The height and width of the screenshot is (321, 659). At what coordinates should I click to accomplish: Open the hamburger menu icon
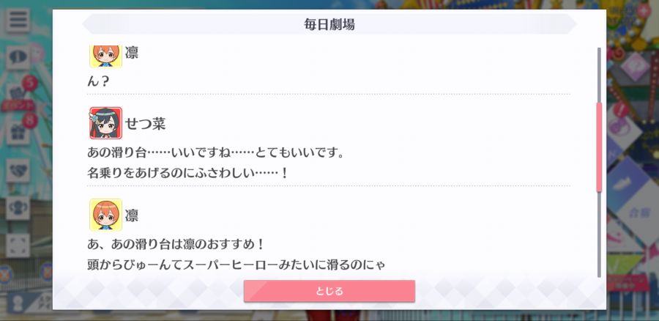[18, 21]
